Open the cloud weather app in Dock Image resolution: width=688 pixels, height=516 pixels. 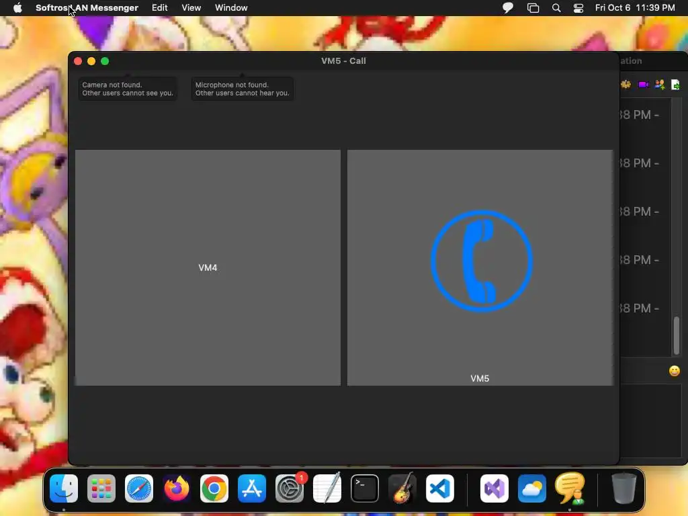(x=532, y=488)
